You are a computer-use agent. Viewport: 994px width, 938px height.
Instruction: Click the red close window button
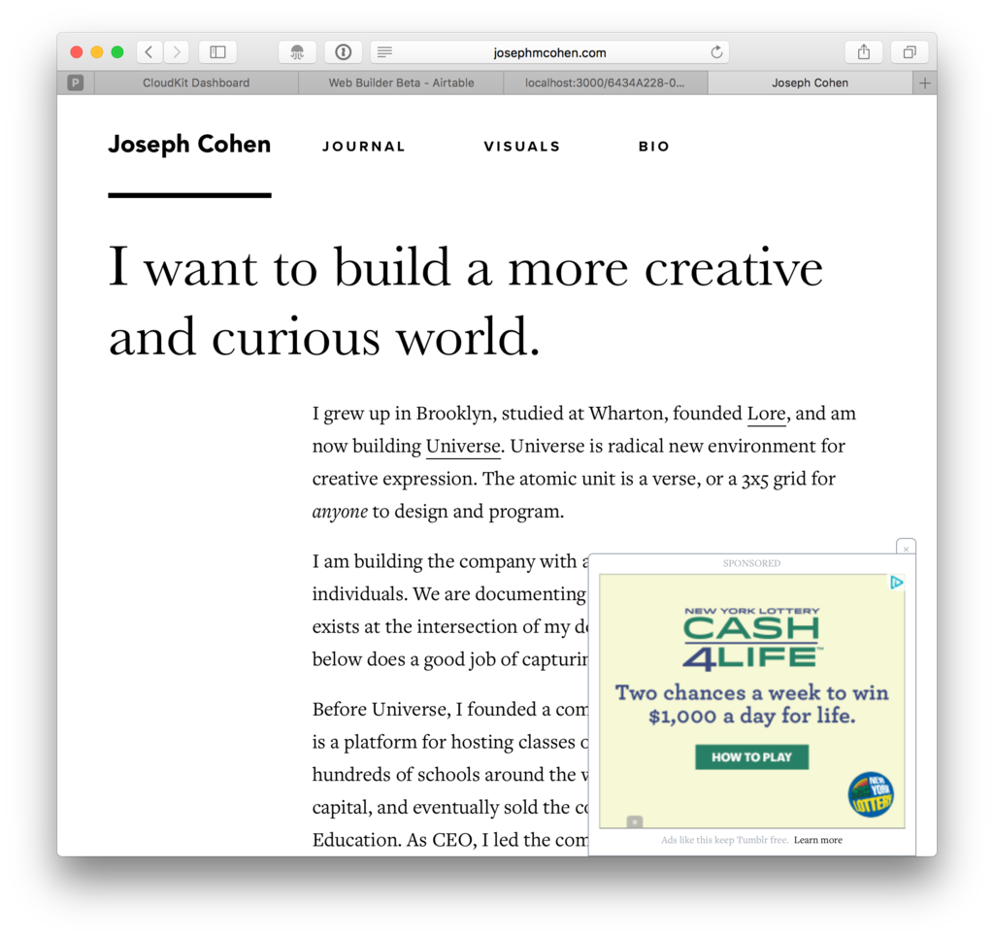77,52
